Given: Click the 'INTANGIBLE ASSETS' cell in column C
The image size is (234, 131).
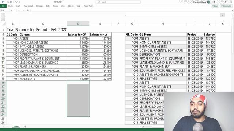Looking at the screenshot, I should point(43,47).
